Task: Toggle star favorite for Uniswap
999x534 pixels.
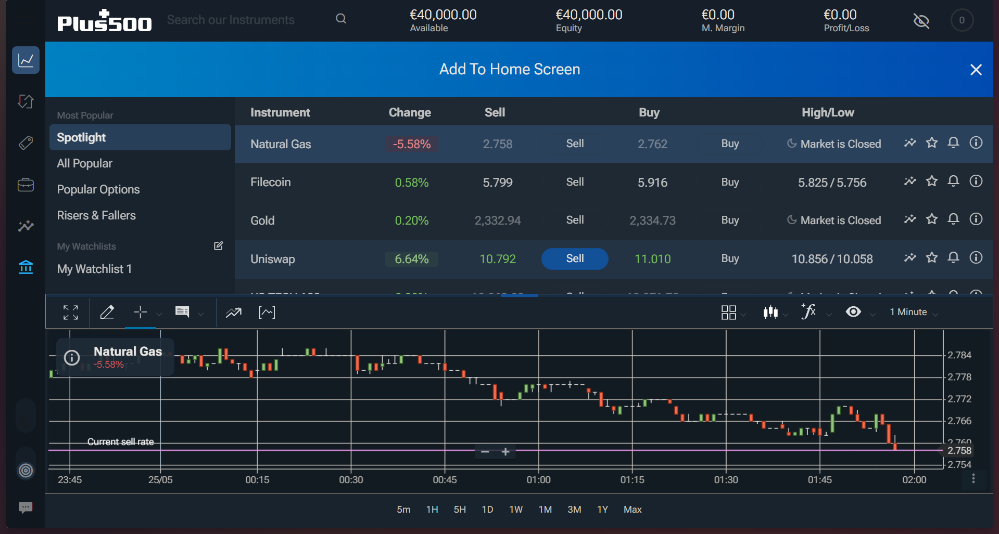Action: [x=931, y=258]
